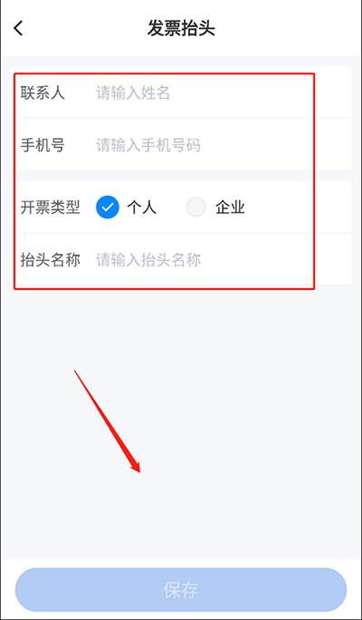Viewport: 362px width, 620px height.
Task: Click the red arrow's pointed tip
Action: 139,470
